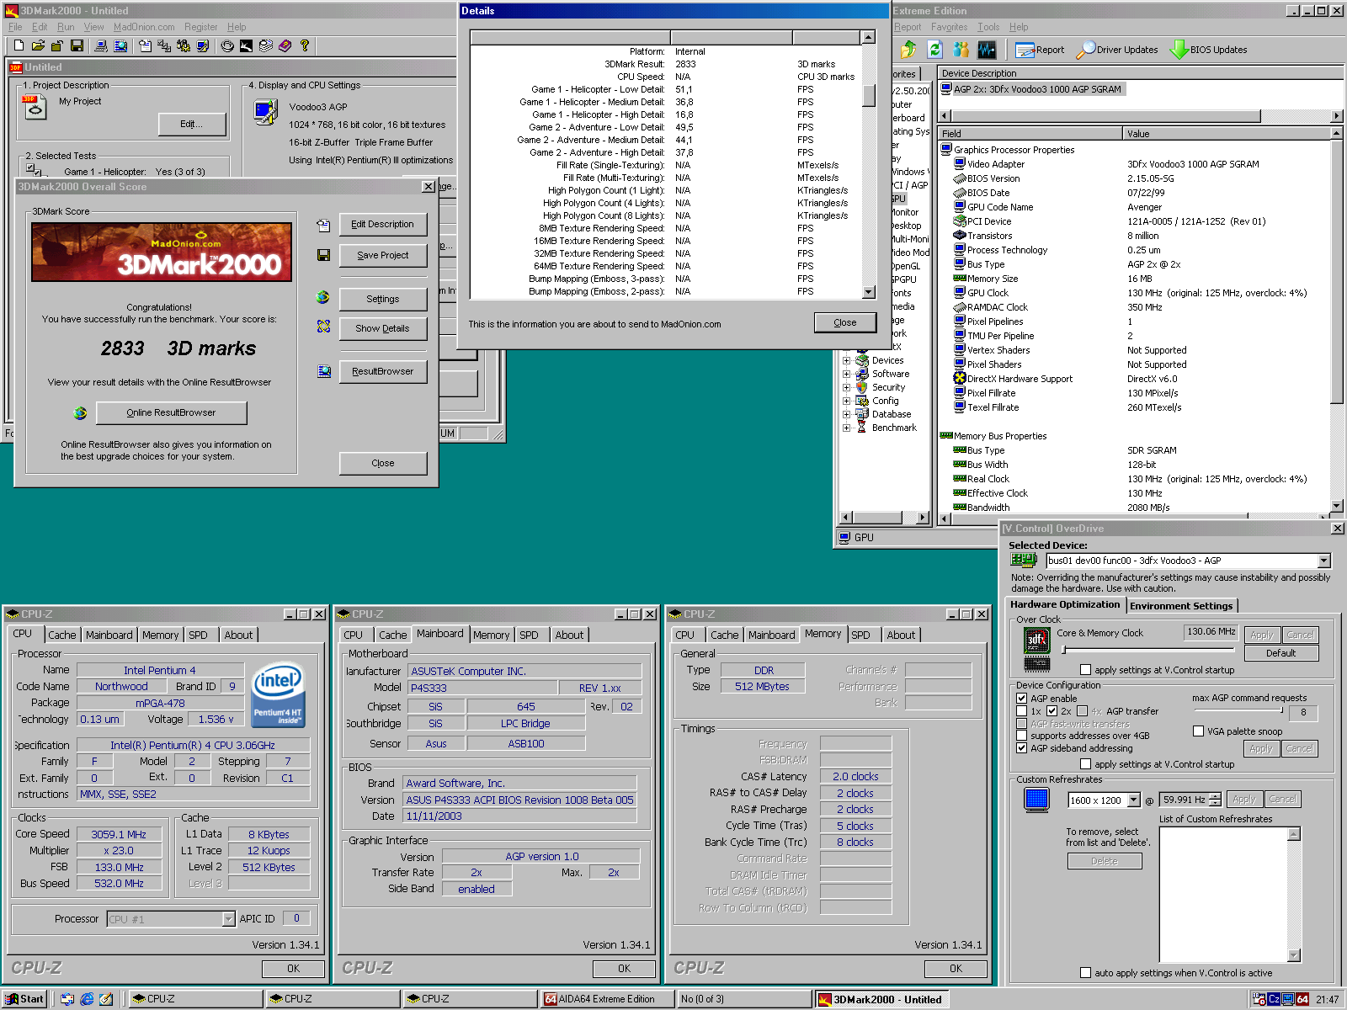Click the Default button in Over Clock group
Screen dimensions: 1347x1010
[1280, 653]
